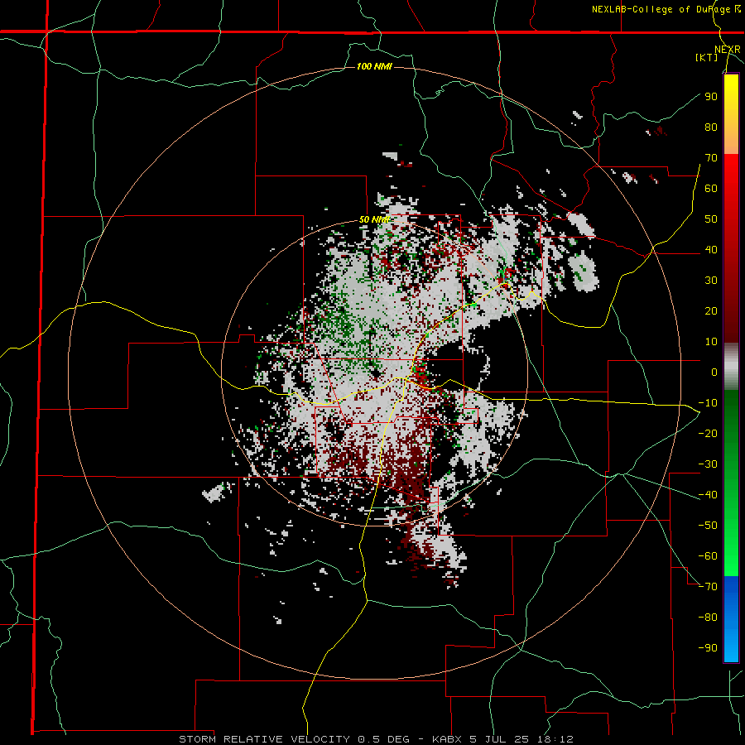Click the -30 value on the velocity scale
Screen dimensions: 745x745
(708, 464)
